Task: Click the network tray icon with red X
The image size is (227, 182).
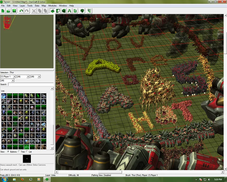Action: click(x=201, y=179)
